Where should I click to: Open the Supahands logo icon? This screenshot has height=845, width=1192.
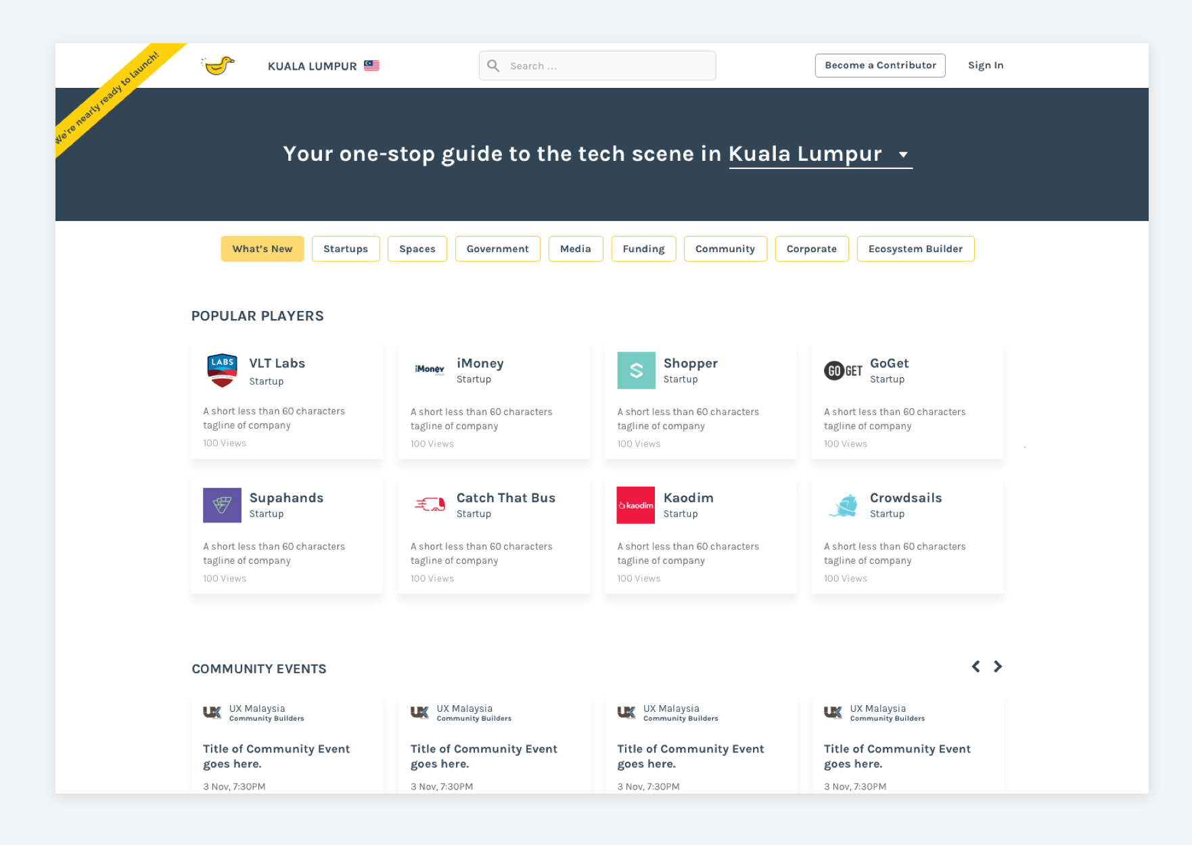coord(222,505)
